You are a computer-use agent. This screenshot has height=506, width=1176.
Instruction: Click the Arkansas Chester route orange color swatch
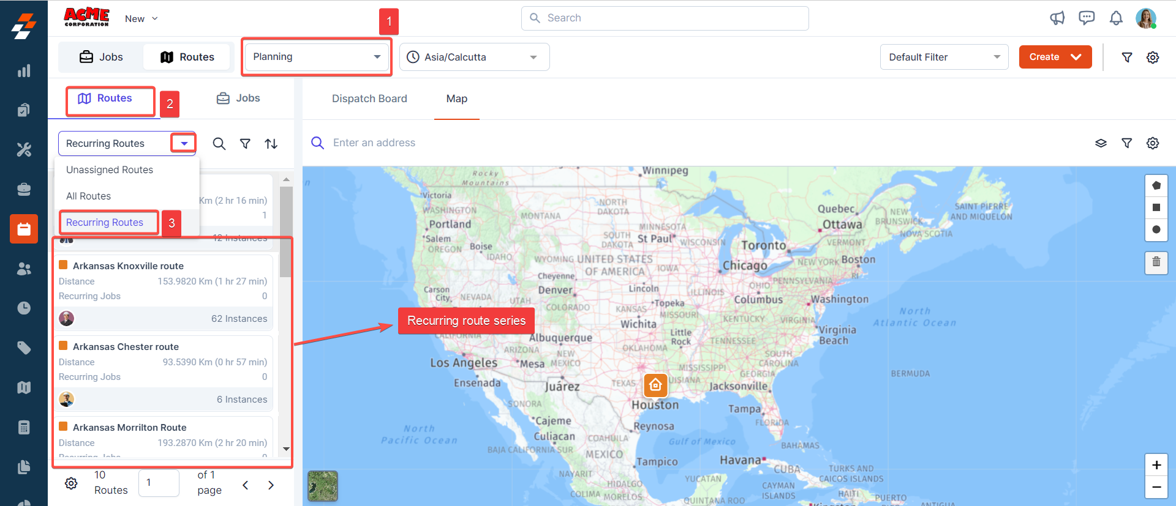tap(63, 346)
